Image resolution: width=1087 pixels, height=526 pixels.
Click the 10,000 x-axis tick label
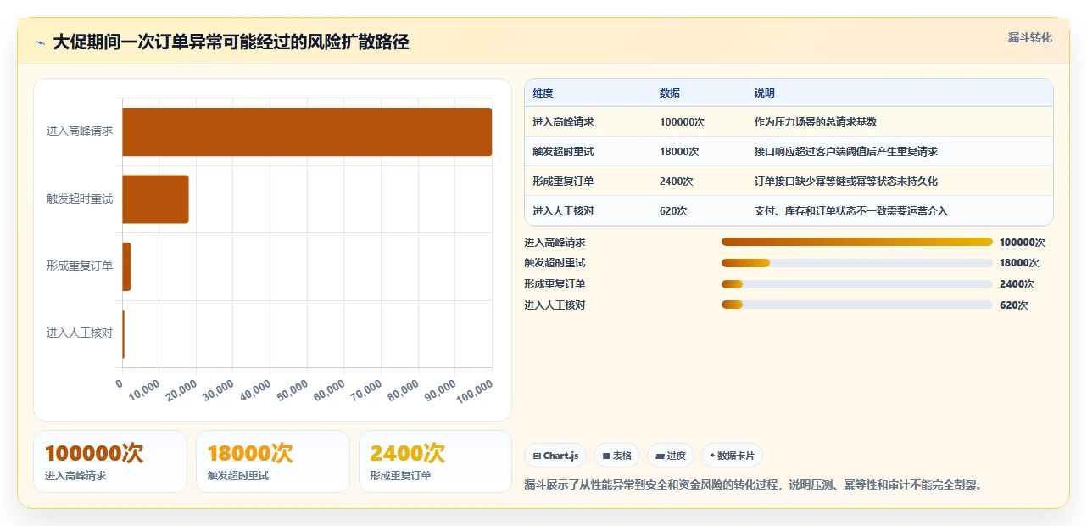point(144,392)
